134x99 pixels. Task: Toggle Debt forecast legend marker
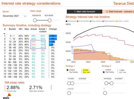66,21
